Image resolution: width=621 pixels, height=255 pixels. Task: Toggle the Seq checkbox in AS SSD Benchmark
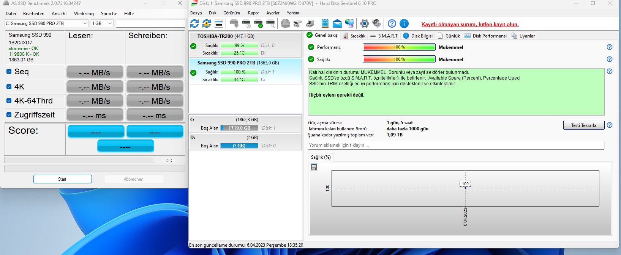(x=9, y=71)
